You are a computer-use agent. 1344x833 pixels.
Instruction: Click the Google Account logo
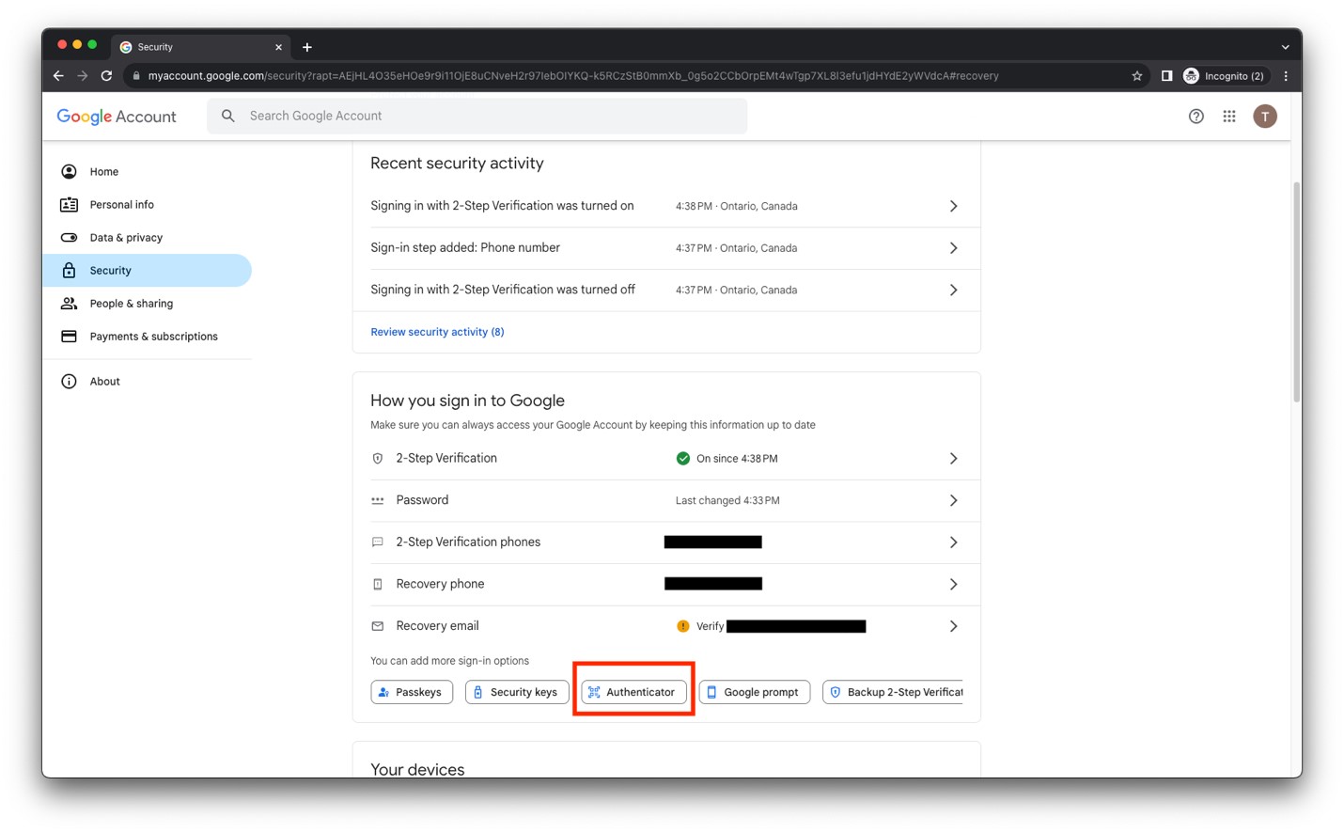[117, 117]
